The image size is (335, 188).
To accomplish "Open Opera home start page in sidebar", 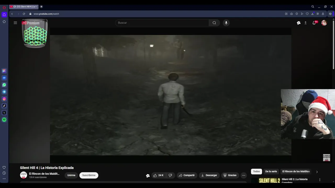I will click(x=4, y=15).
